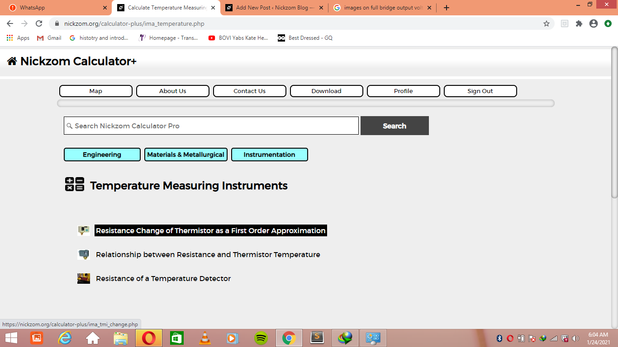Image resolution: width=618 pixels, height=347 pixels.
Task: Click the Sign Out button
Action: pos(480,91)
